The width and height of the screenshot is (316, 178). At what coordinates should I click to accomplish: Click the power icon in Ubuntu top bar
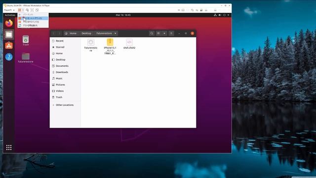point(224,15)
